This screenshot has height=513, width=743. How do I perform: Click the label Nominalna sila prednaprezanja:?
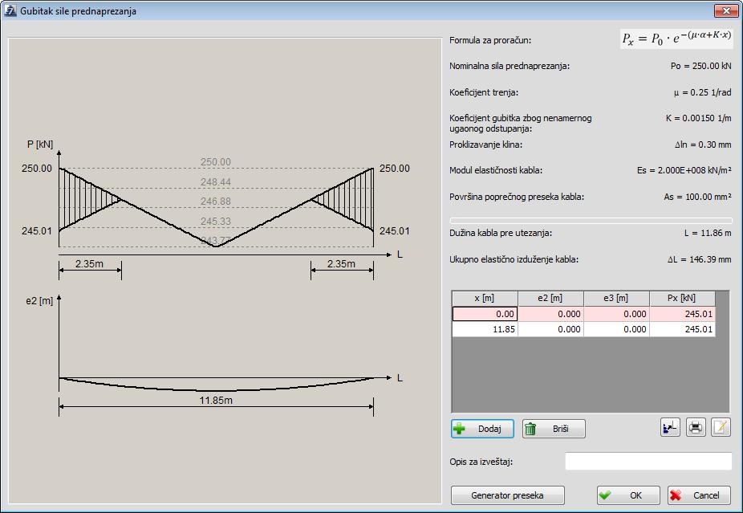point(510,66)
